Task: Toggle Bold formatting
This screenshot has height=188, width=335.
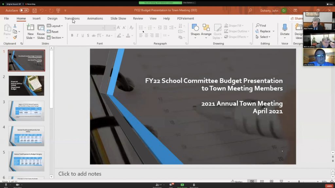Action: (x=72, y=35)
